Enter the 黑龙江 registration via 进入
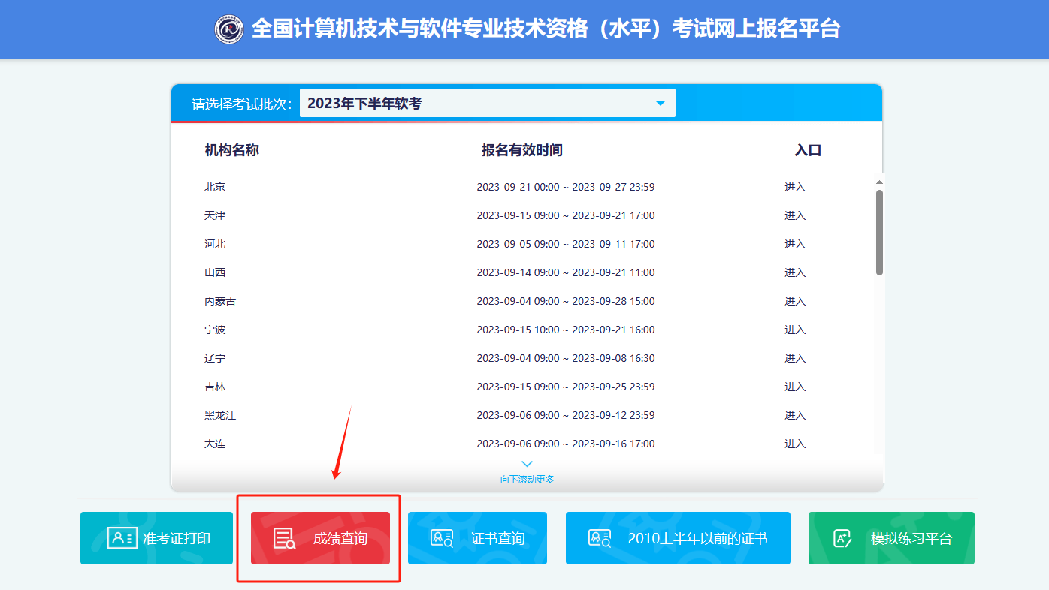Image resolution: width=1049 pixels, height=590 pixels. click(794, 415)
